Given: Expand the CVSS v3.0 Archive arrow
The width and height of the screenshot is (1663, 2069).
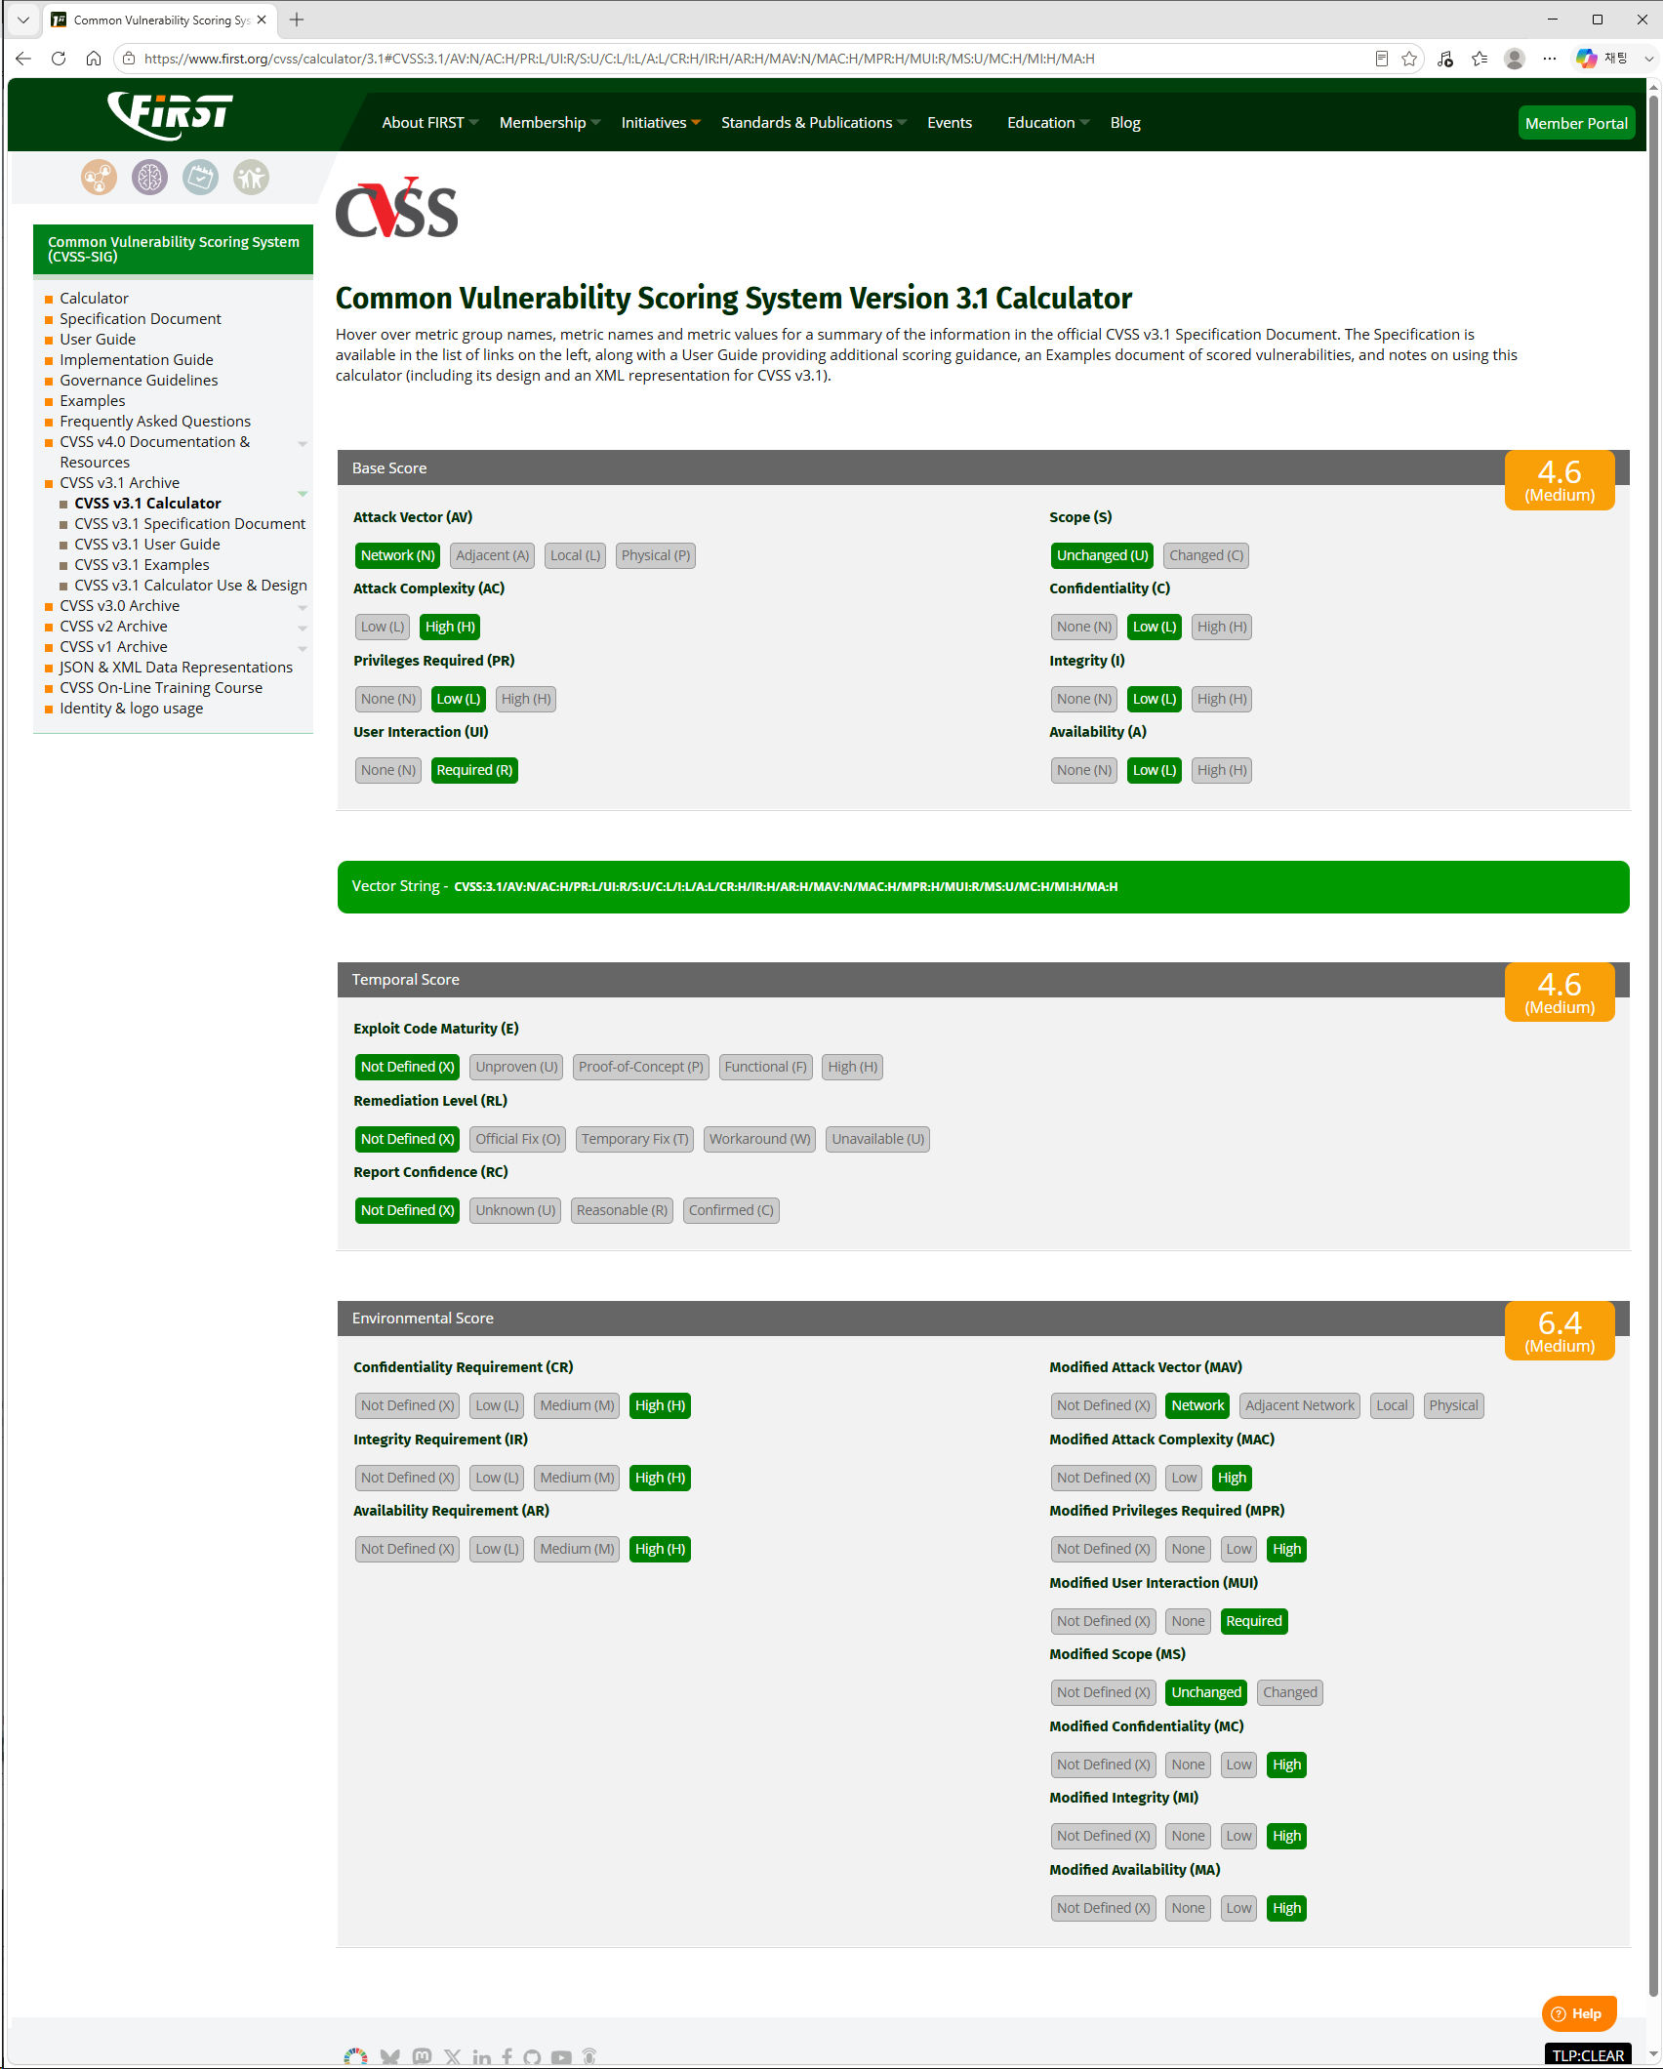Looking at the screenshot, I should pyautogui.click(x=303, y=607).
